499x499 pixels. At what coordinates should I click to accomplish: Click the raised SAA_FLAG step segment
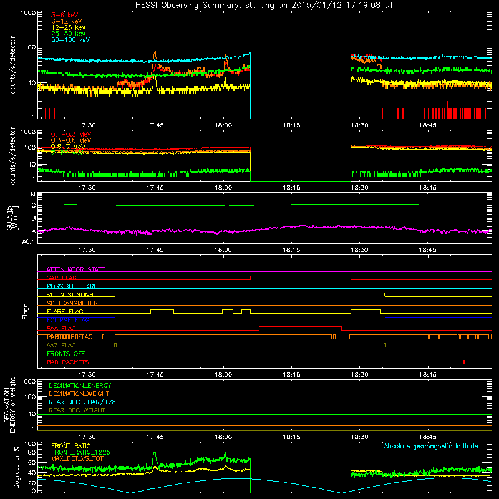point(301,327)
